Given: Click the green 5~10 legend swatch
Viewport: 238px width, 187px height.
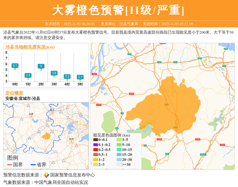Looking at the screenshot, I should click(119, 145).
